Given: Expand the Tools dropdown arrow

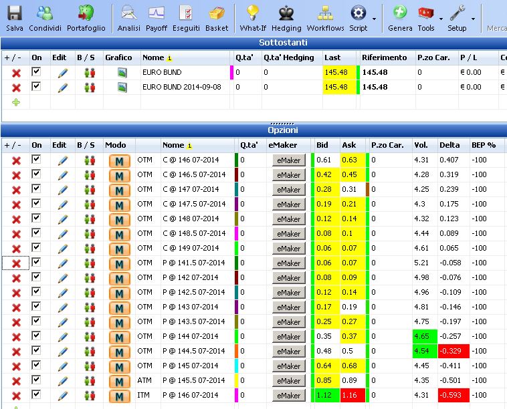Looking at the screenshot, I should point(441,19).
